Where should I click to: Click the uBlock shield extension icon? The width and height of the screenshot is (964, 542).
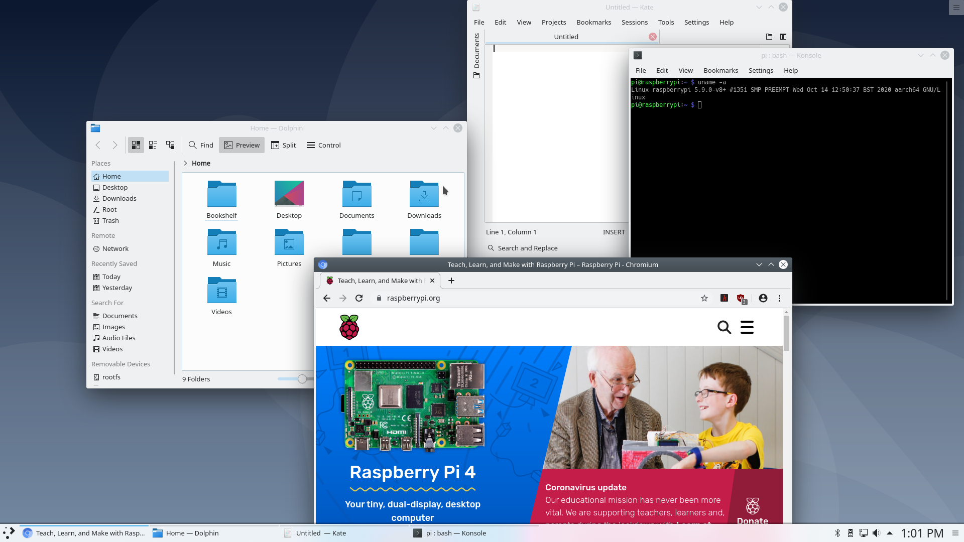point(741,298)
